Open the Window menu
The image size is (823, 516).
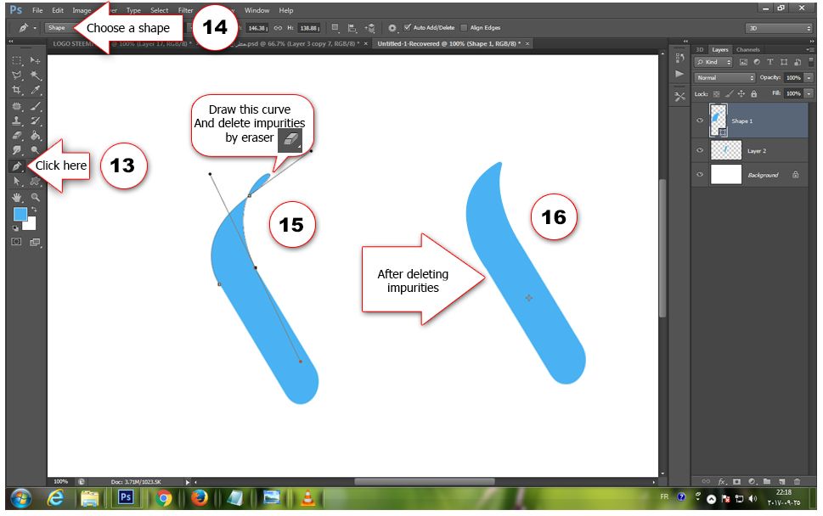(x=256, y=10)
